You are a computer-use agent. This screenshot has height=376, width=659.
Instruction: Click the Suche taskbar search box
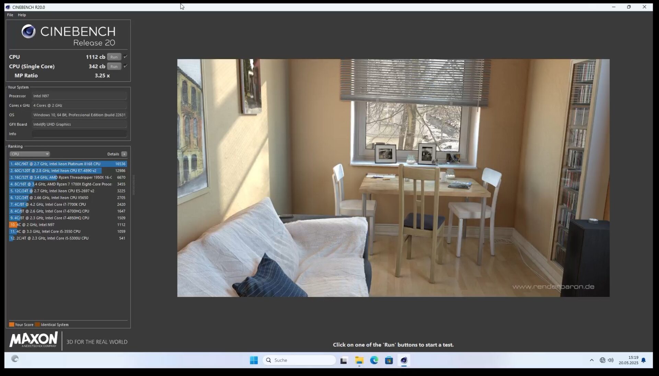point(299,360)
